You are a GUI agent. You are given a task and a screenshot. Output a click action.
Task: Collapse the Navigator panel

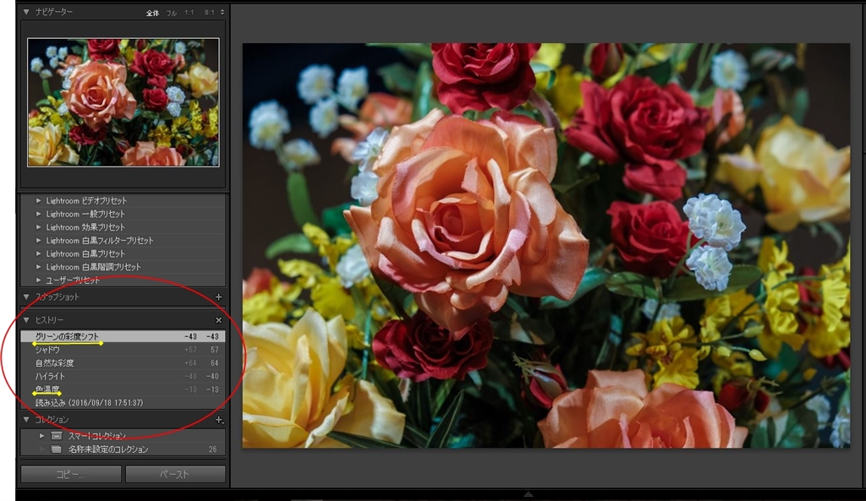point(26,13)
